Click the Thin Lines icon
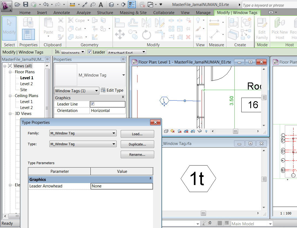 132,5
